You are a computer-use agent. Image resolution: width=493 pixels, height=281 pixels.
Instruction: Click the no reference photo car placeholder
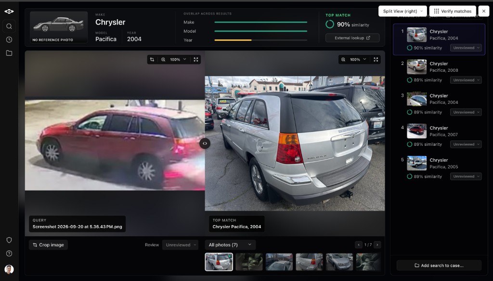coord(59,27)
